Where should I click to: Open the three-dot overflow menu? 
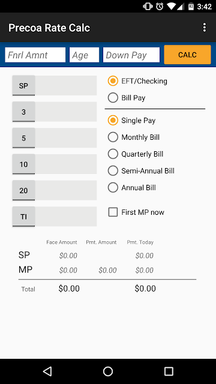(x=205, y=28)
